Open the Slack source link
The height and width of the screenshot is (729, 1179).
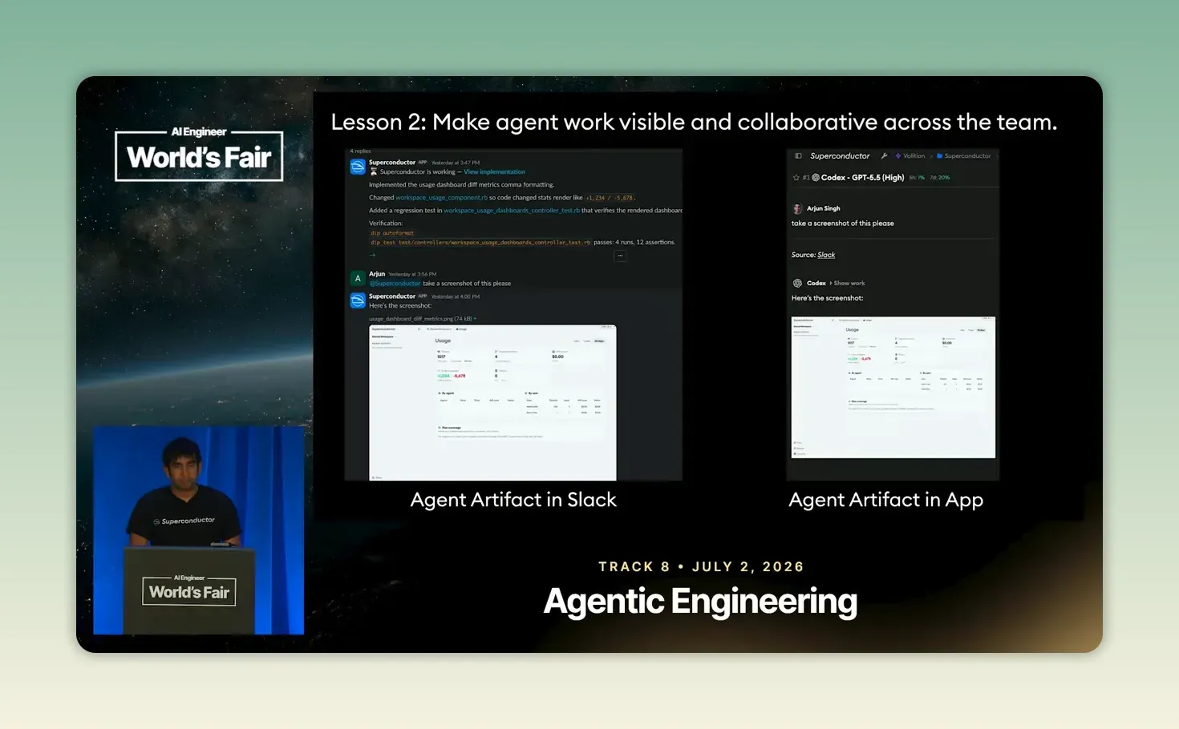[826, 255]
